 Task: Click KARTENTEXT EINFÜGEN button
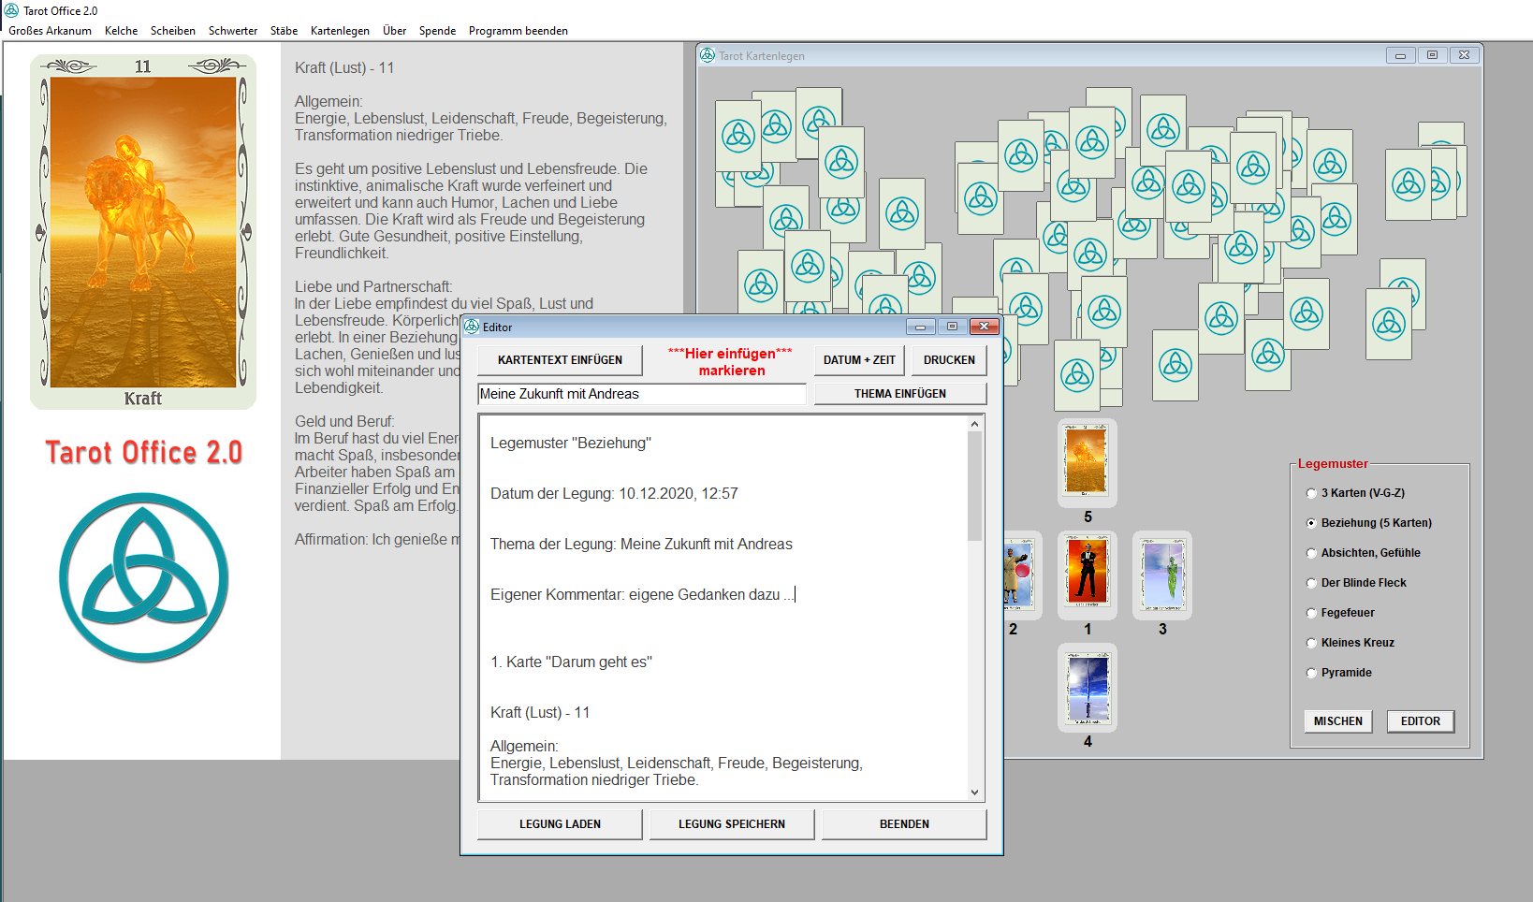coord(560,360)
